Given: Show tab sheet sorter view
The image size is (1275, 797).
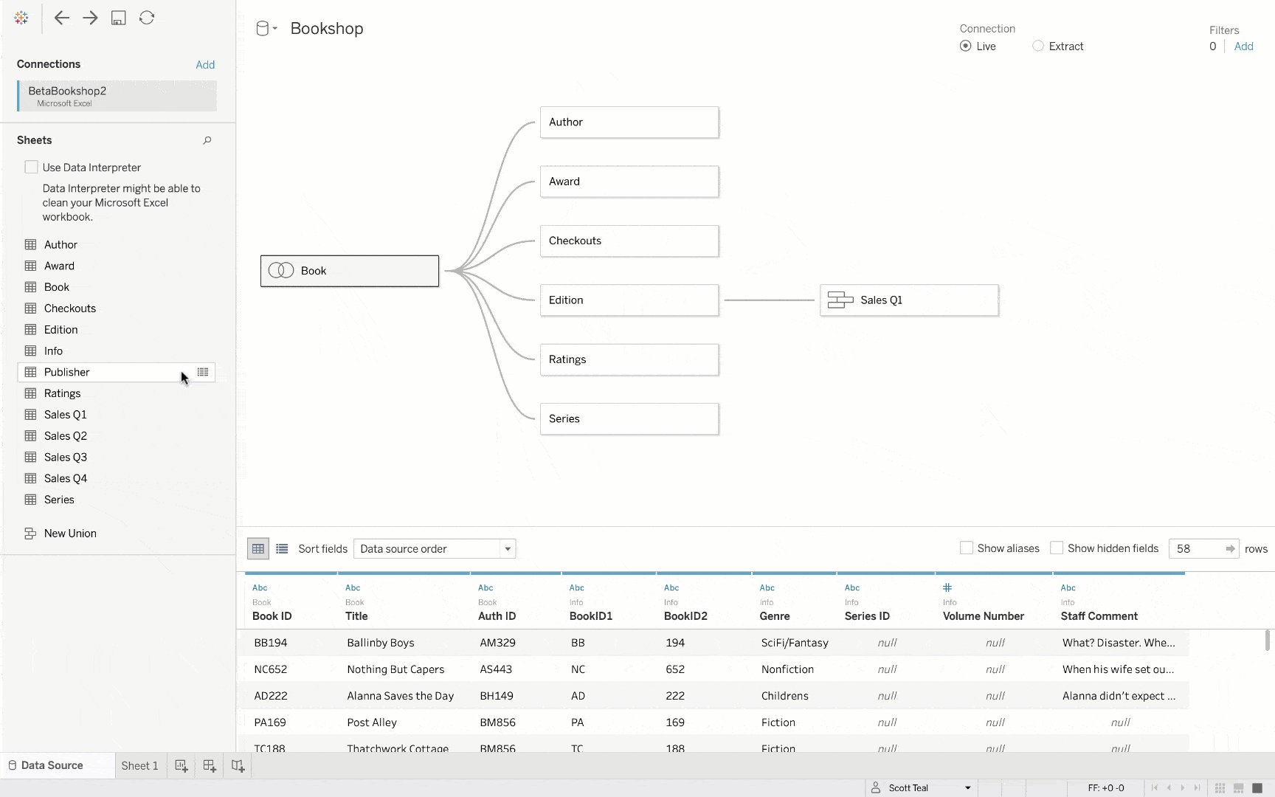Looking at the screenshot, I should 1220,788.
